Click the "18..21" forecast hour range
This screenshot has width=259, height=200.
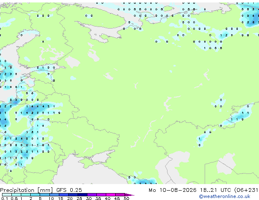(208, 190)
